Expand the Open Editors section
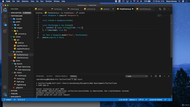Screen dimensions: 190x107 (21, 13)
